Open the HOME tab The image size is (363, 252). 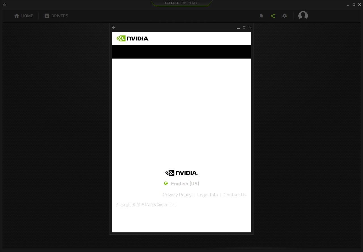point(24,16)
